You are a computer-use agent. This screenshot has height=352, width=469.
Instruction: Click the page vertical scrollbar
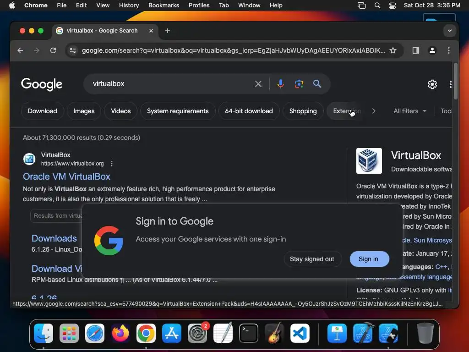[x=455, y=81]
